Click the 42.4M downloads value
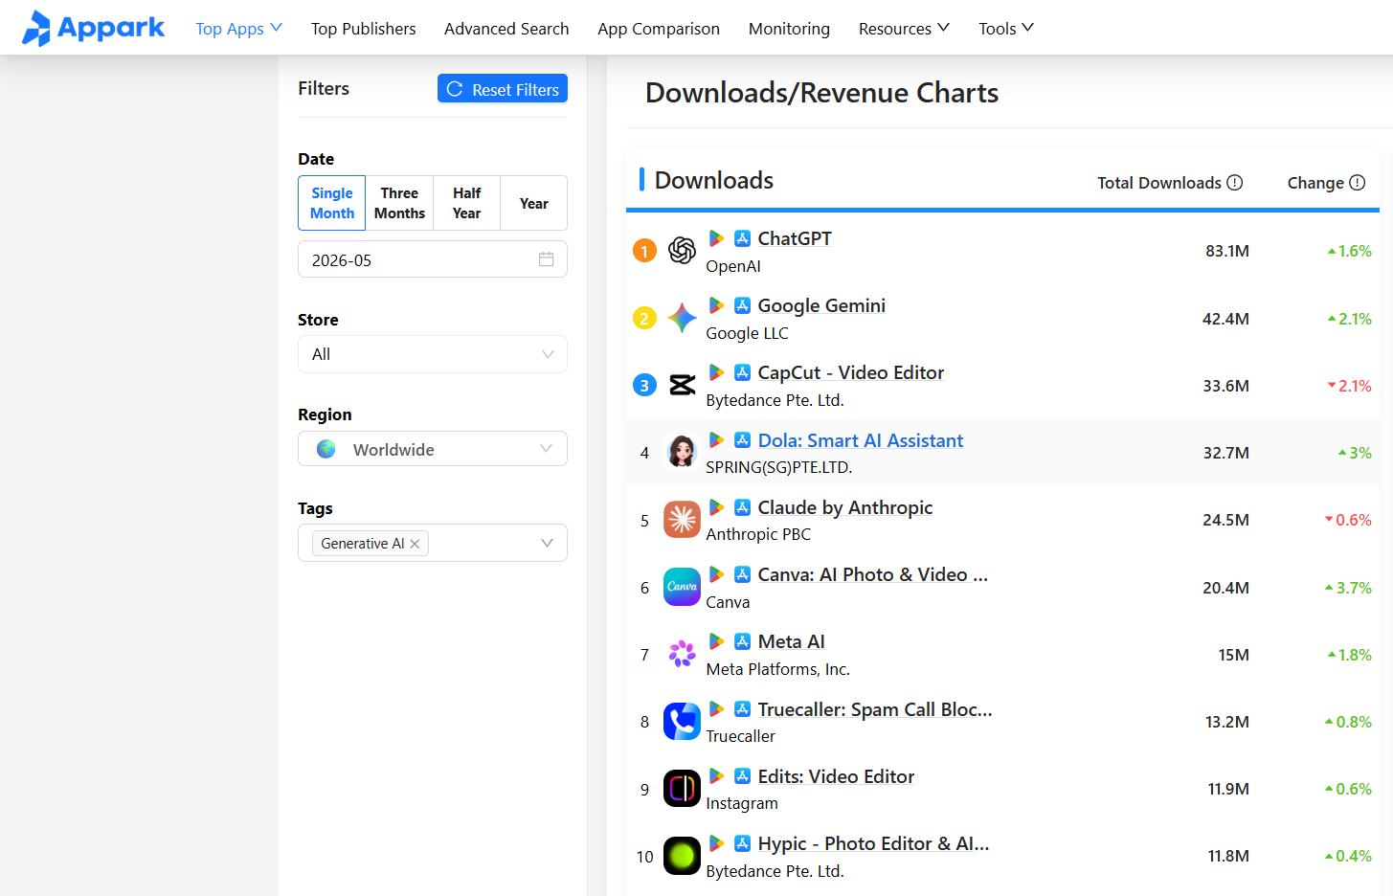Screen dimensions: 1393x896 click(1225, 319)
